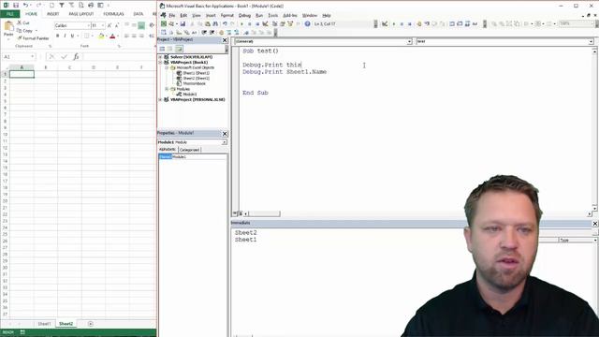Switch to Excel's PAGE LAYOUT ribbon tab
599x337 pixels.
pyautogui.click(x=81, y=14)
